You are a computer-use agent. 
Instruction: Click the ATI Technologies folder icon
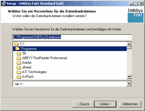tap(19, 72)
